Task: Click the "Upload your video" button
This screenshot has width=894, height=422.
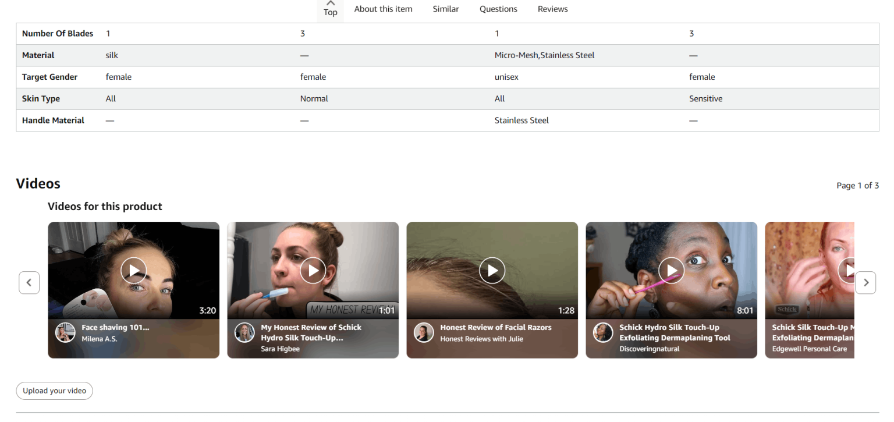Action: [55, 391]
